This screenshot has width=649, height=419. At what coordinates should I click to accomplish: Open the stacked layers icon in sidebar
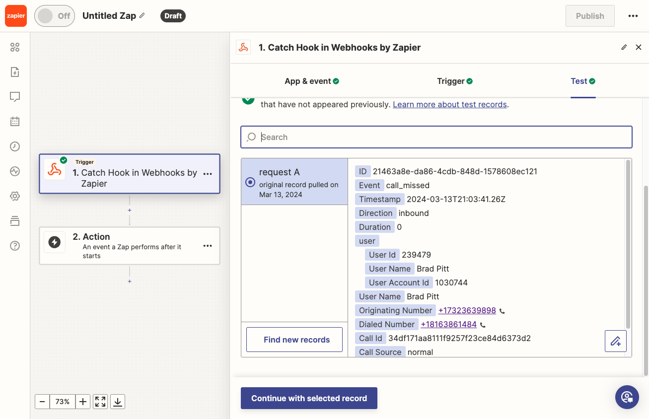(x=15, y=221)
